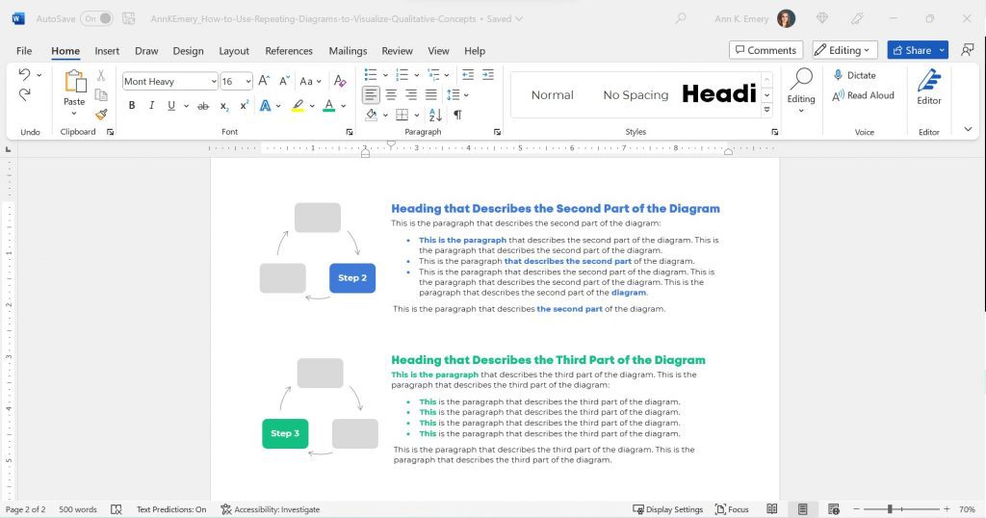Start Read Aloud
The image size is (986, 518).
pyautogui.click(x=863, y=95)
